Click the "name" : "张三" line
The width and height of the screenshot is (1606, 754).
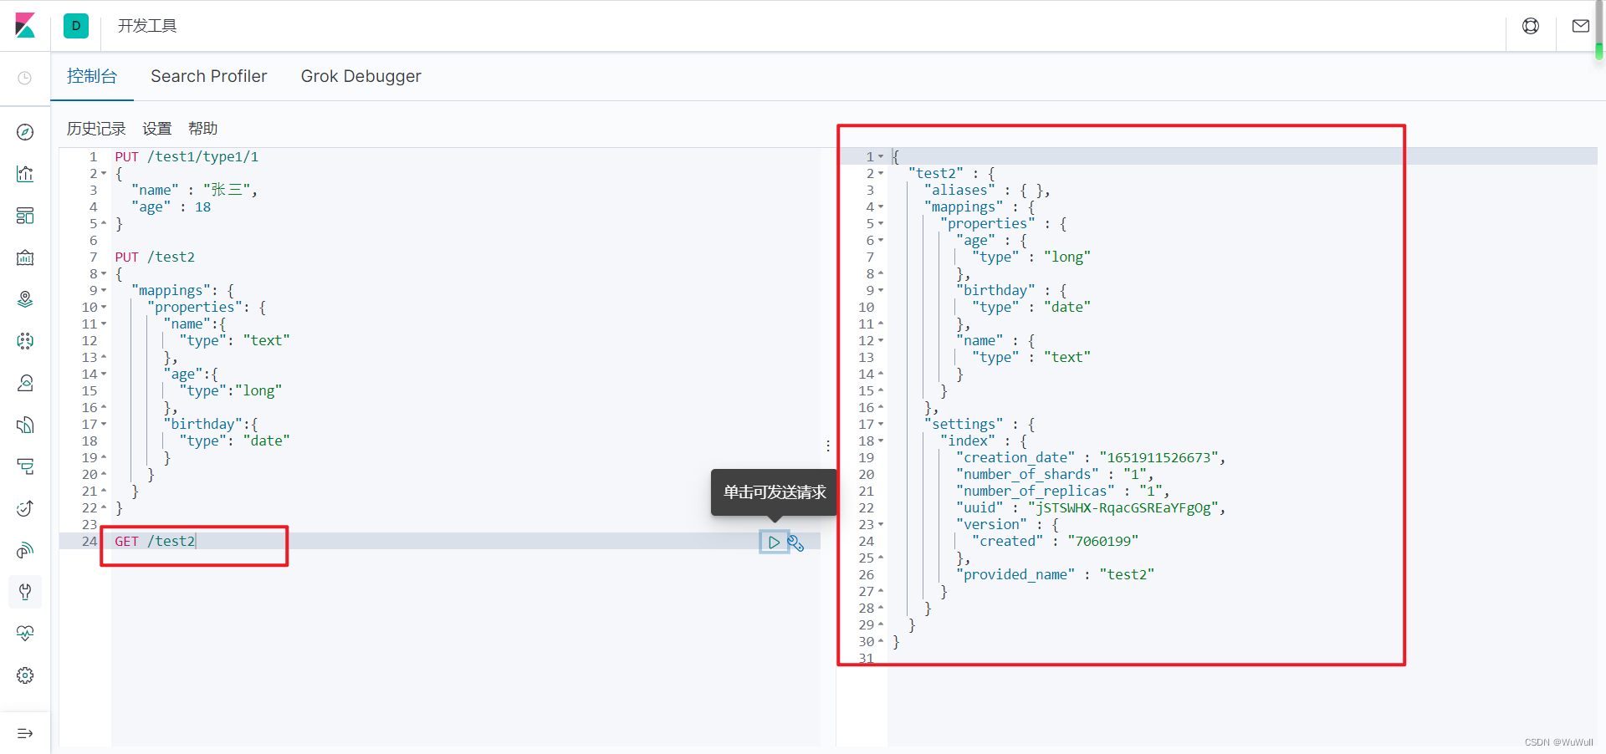194,191
